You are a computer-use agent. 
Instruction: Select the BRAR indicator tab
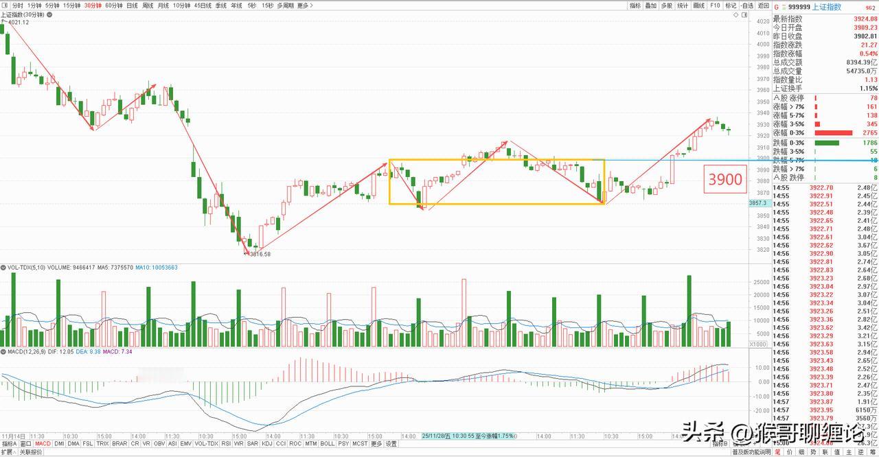click(x=119, y=443)
